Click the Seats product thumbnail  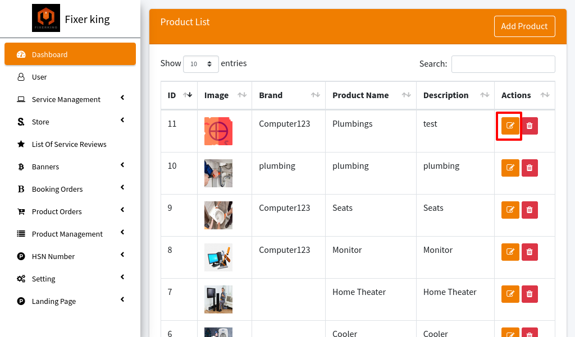coord(218,215)
